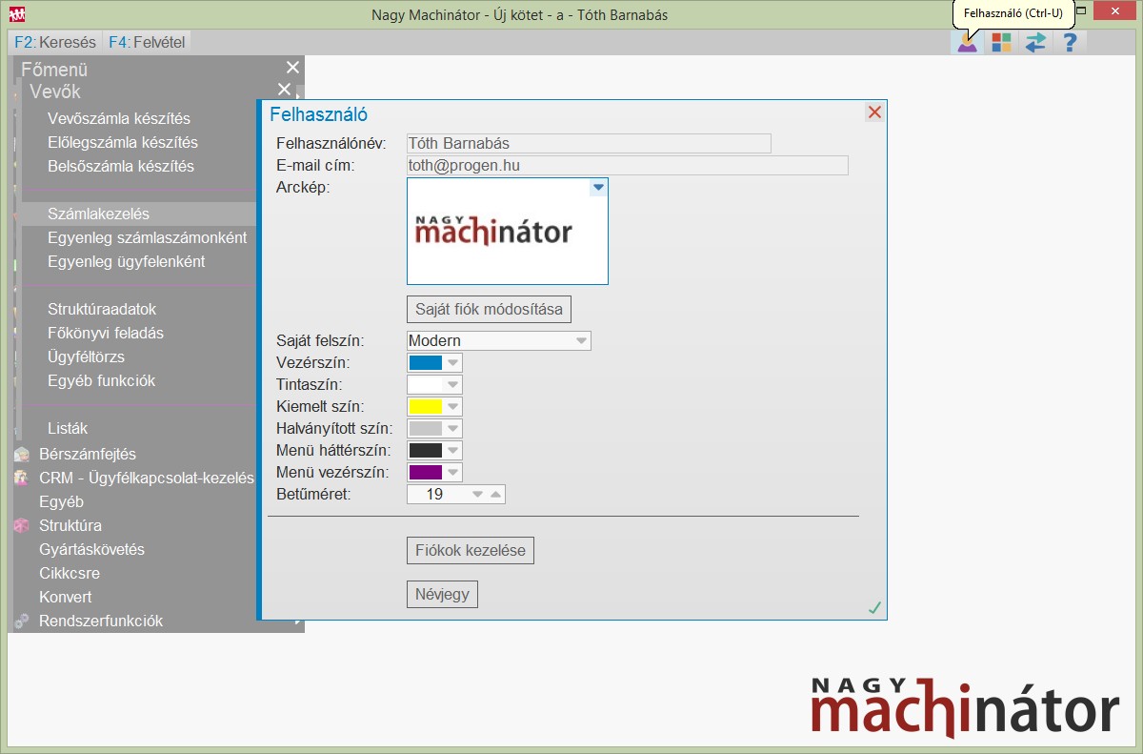
Task: Open Egyenleg ügyfelenként menu item
Action: point(127,262)
